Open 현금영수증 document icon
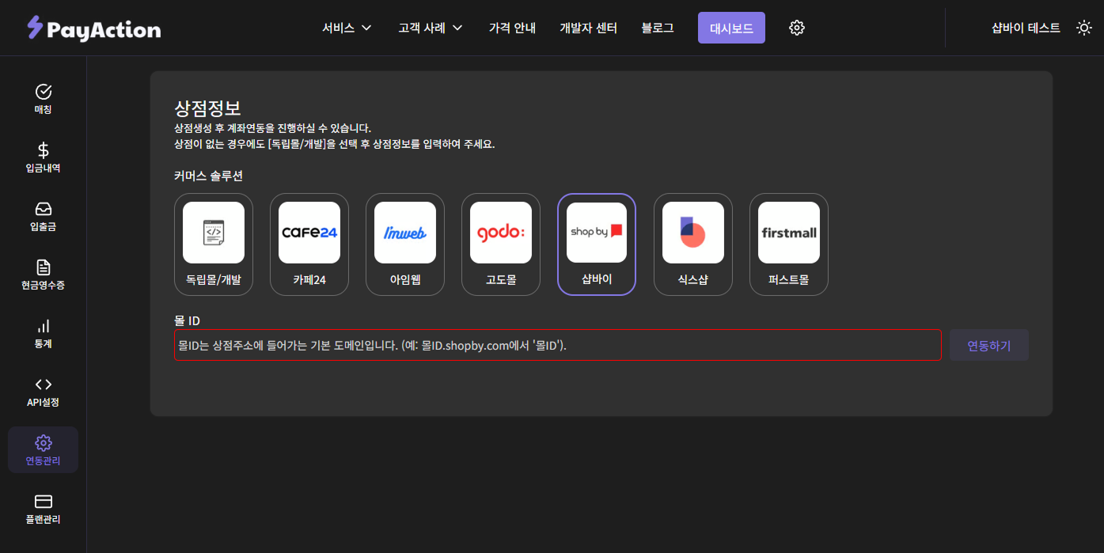 [44, 267]
